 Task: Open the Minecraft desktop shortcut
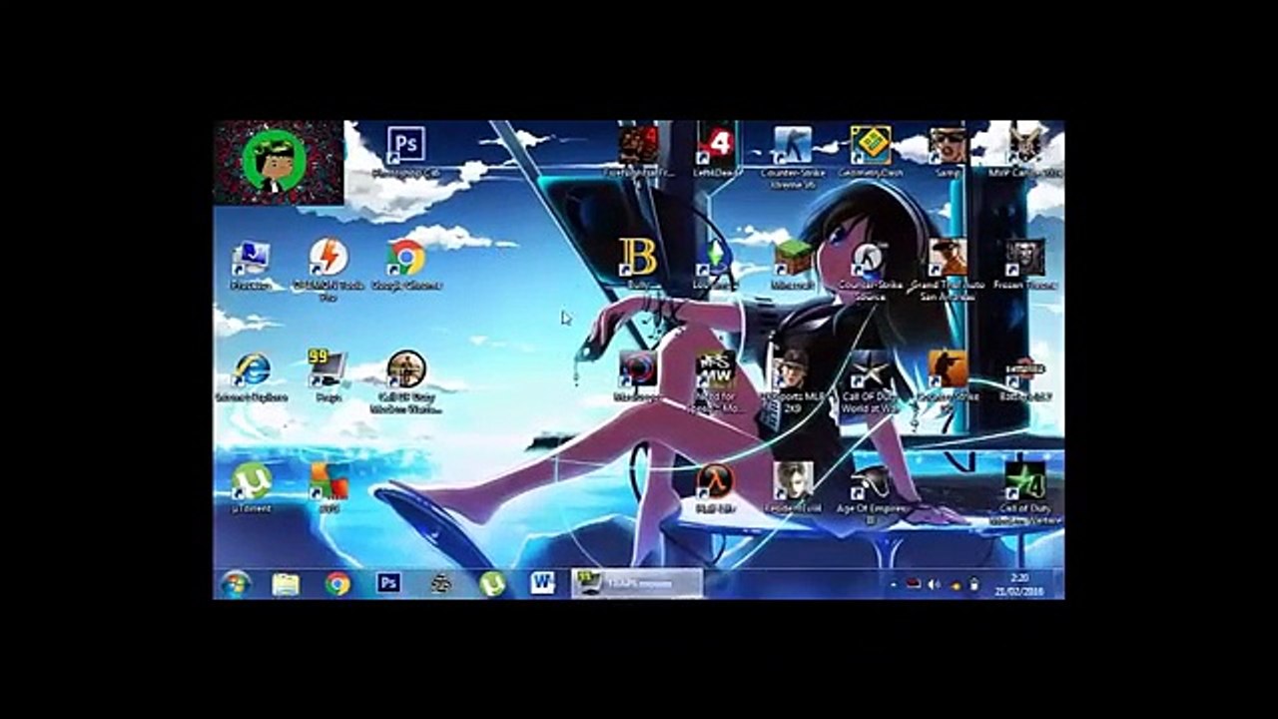(x=793, y=265)
